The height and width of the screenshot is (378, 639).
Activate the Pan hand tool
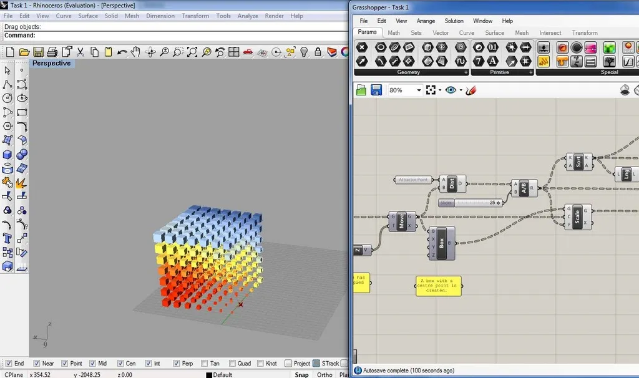click(x=135, y=52)
